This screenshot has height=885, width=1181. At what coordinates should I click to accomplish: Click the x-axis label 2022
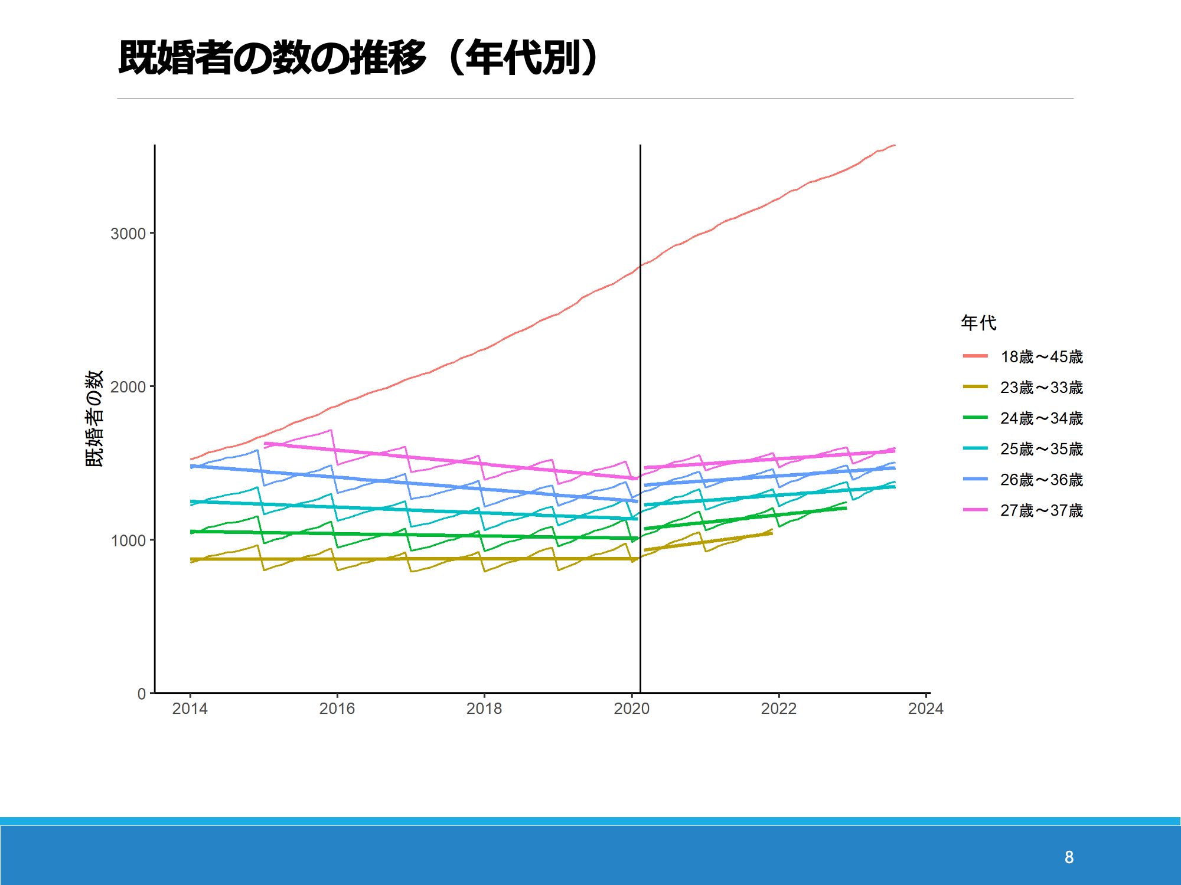click(779, 709)
